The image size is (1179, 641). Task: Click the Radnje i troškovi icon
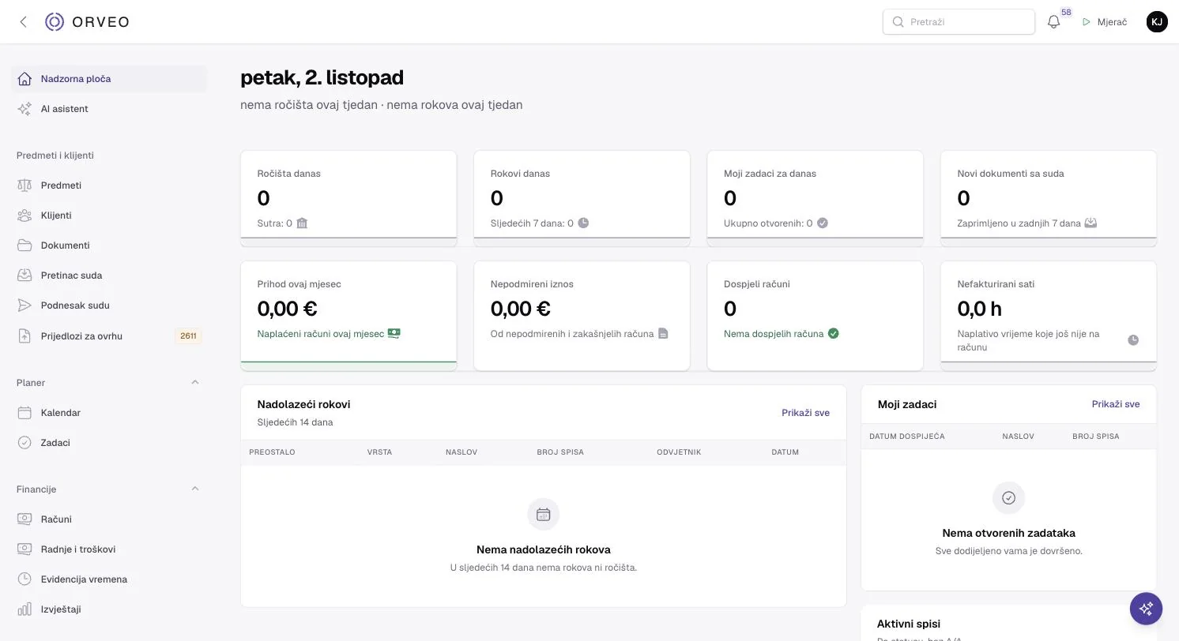[24, 549]
